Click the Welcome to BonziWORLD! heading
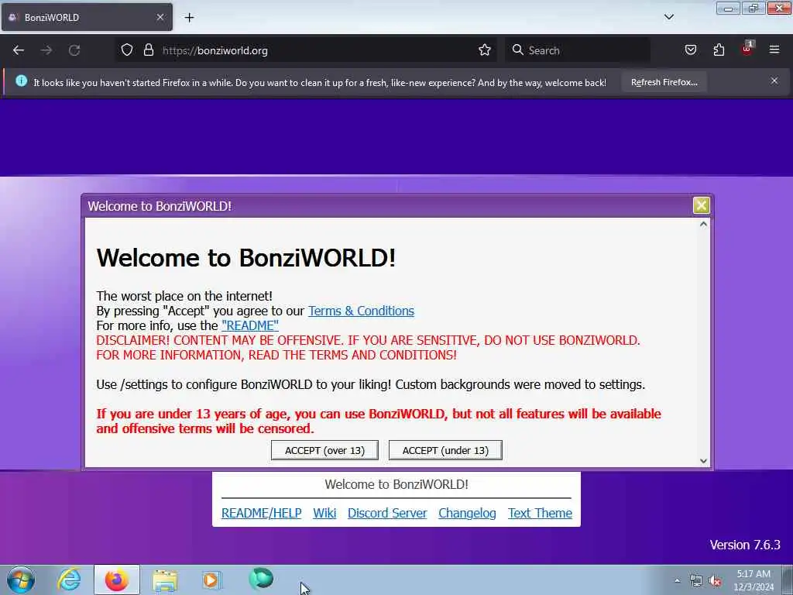Viewport: 793px width, 595px height. 245,258
